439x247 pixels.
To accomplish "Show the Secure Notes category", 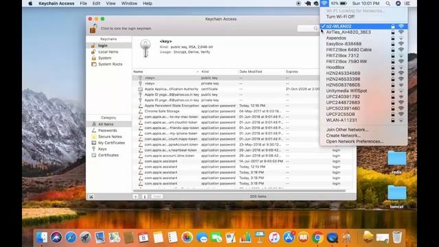I will pos(109,137).
